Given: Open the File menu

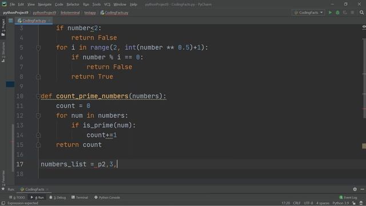Looking at the screenshot, I should pos(12,5).
